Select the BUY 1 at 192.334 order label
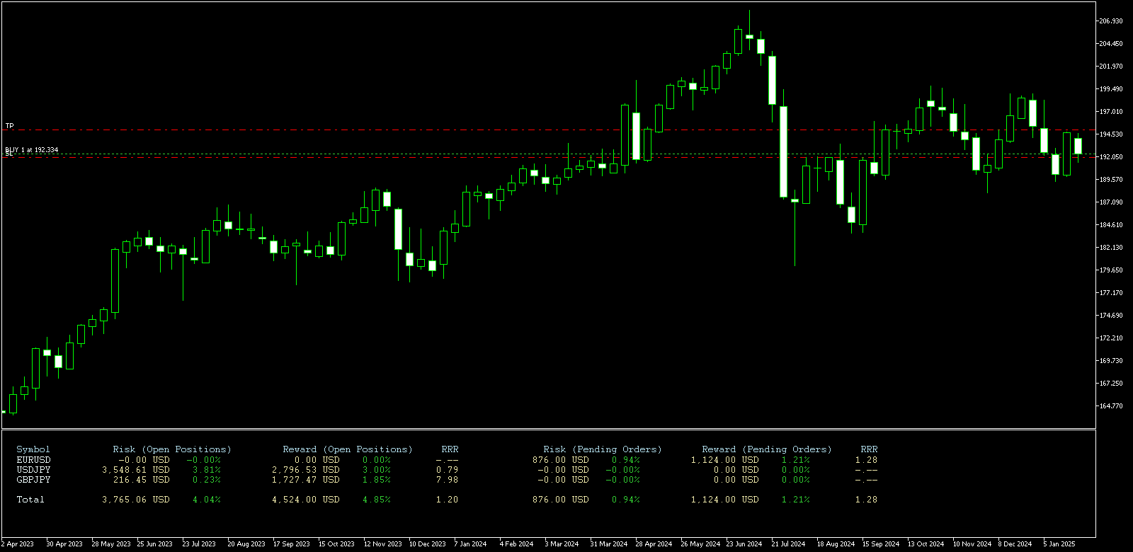1133x552 pixels. (32, 150)
